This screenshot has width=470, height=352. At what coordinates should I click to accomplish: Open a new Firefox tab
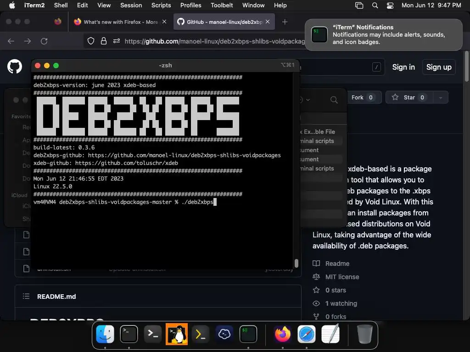(285, 22)
